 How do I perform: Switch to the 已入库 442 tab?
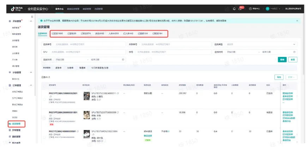point(128,33)
